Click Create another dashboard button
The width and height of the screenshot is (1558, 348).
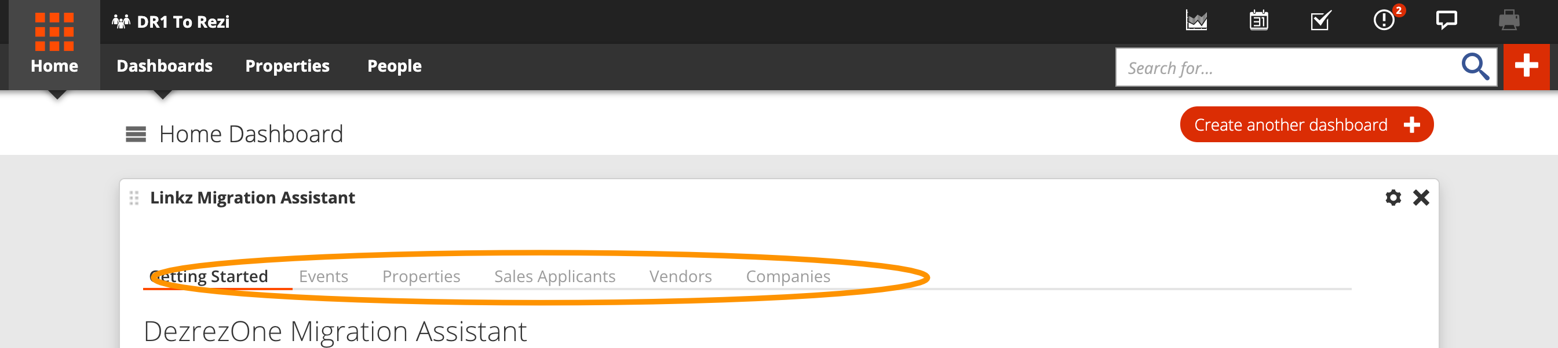pyautogui.click(x=1307, y=125)
